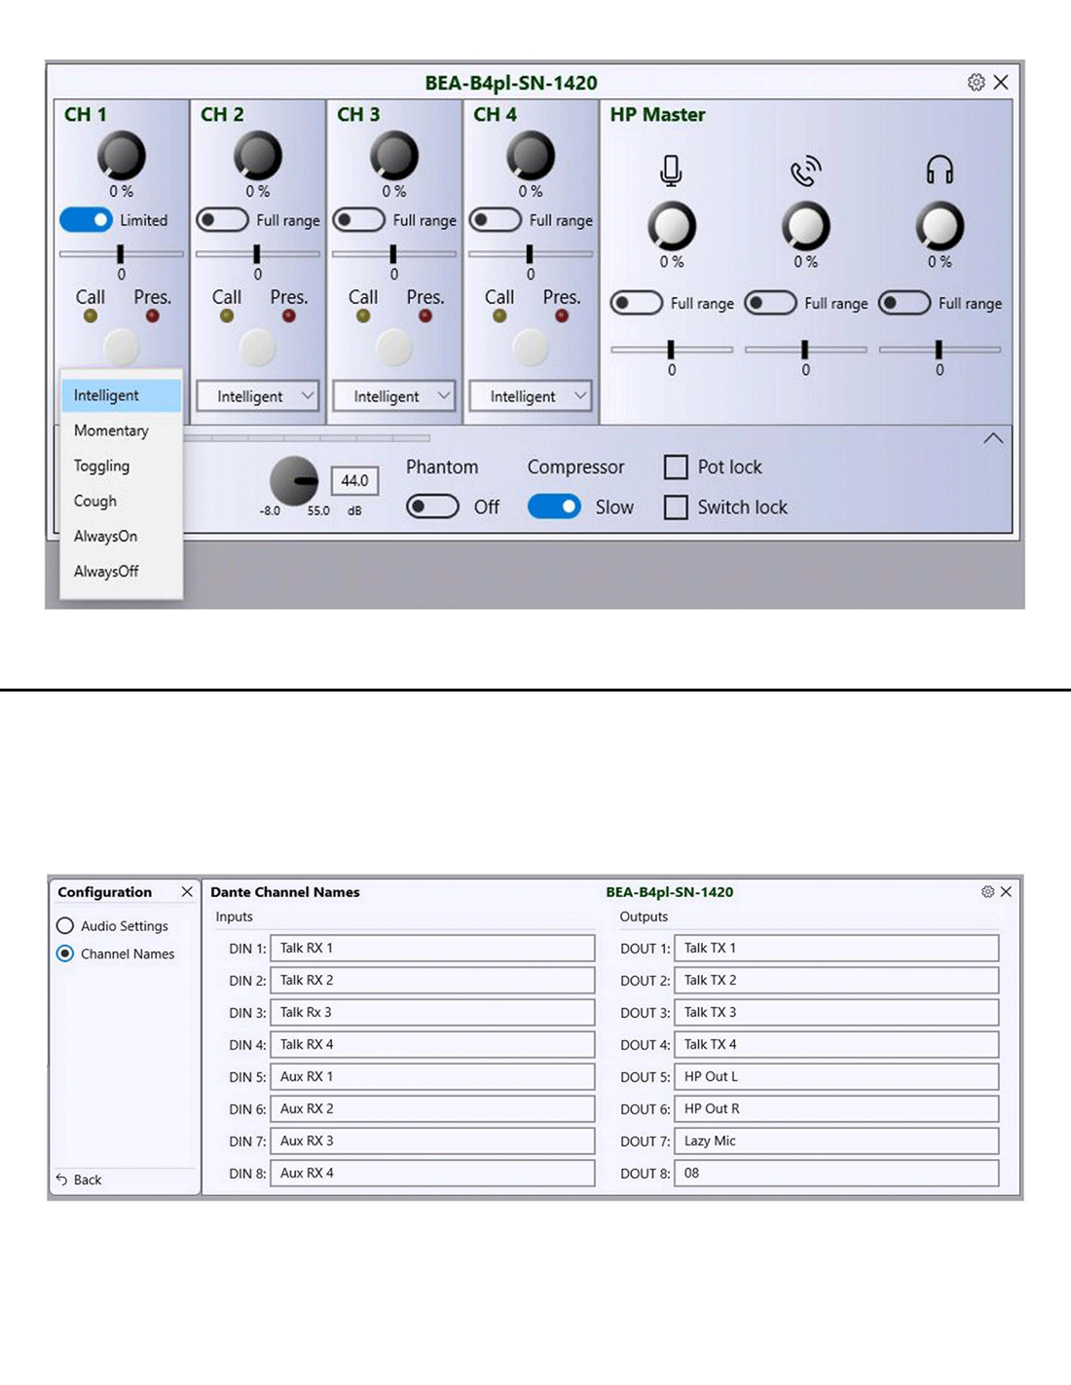Click the CH 1 Call indicator LED
Screen dimensions: 1071x1385
pyautogui.click(x=91, y=316)
